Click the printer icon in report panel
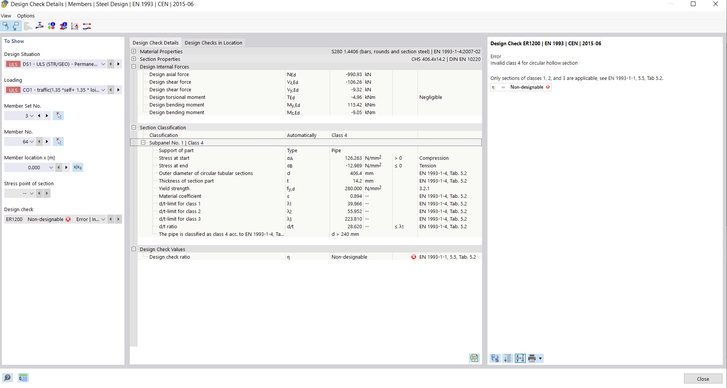The height and width of the screenshot is (388, 727). point(532,358)
